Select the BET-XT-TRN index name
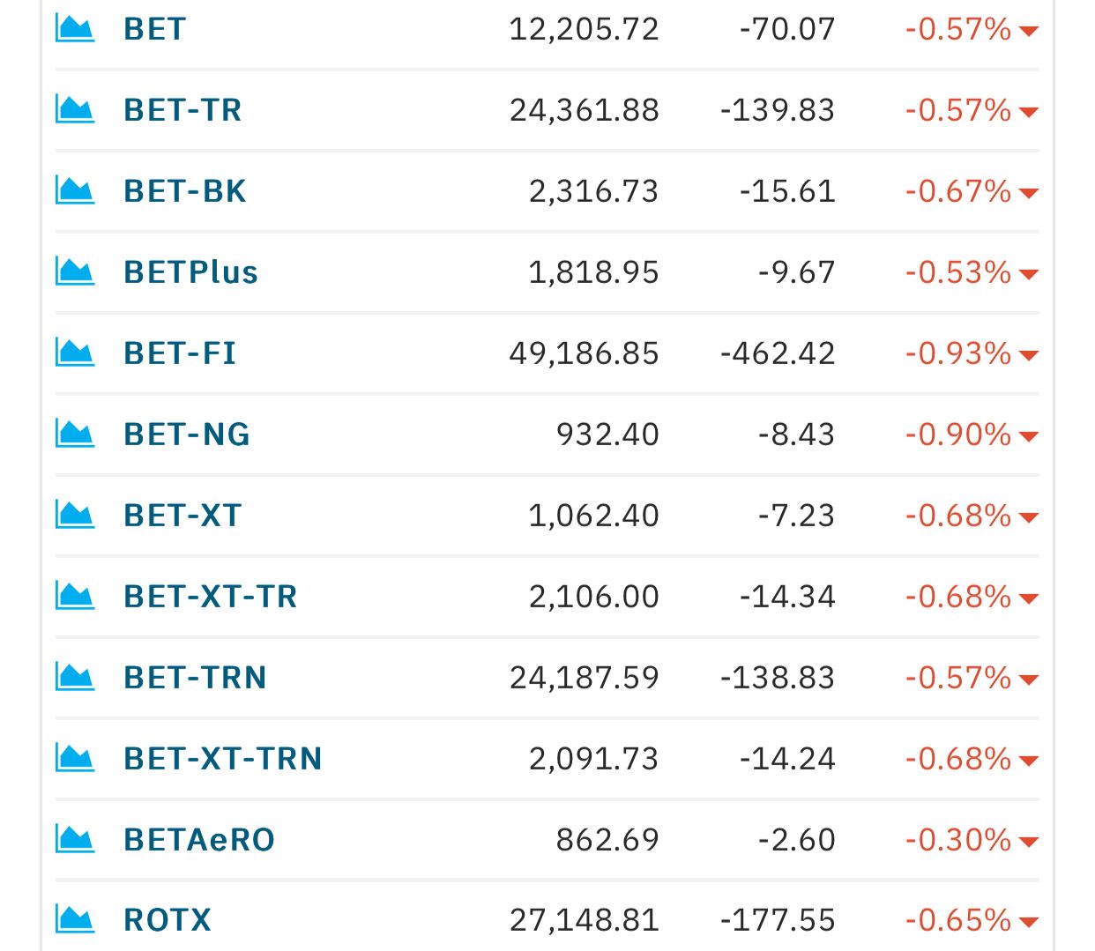The width and height of the screenshot is (1095, 951). (x=223, y=759)
